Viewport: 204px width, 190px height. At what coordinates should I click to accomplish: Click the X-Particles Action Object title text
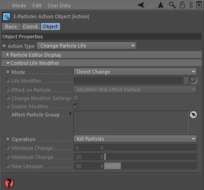pos(51,16)
